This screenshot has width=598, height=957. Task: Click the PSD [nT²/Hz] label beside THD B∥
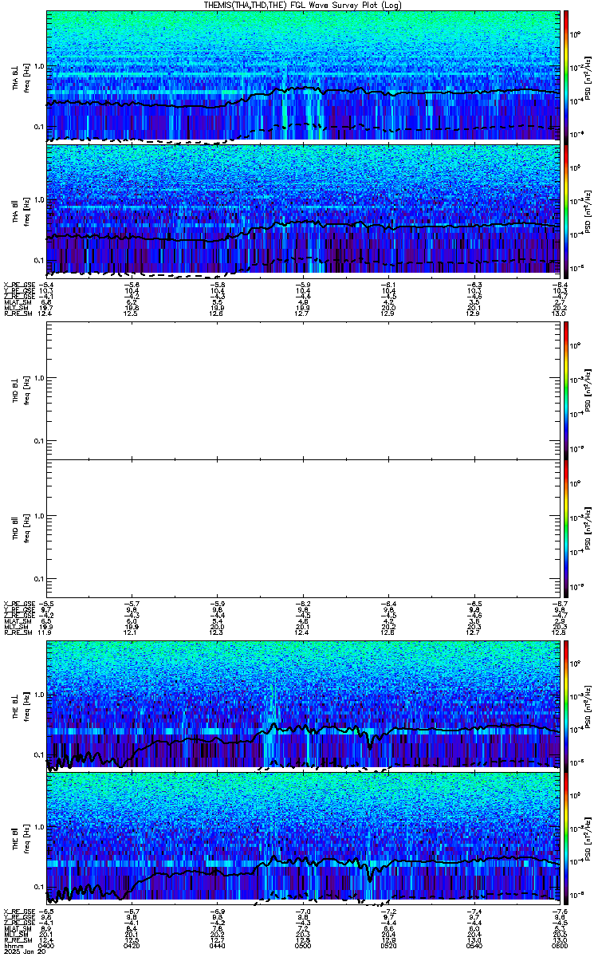590,529
